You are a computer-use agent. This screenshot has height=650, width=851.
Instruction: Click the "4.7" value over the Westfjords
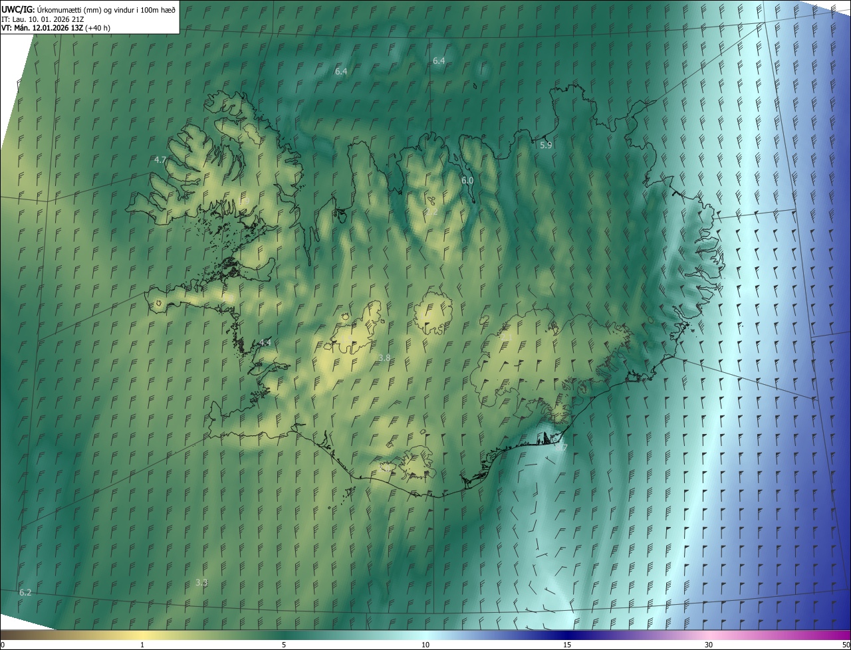pyautogui.click(x=160, y=160)
